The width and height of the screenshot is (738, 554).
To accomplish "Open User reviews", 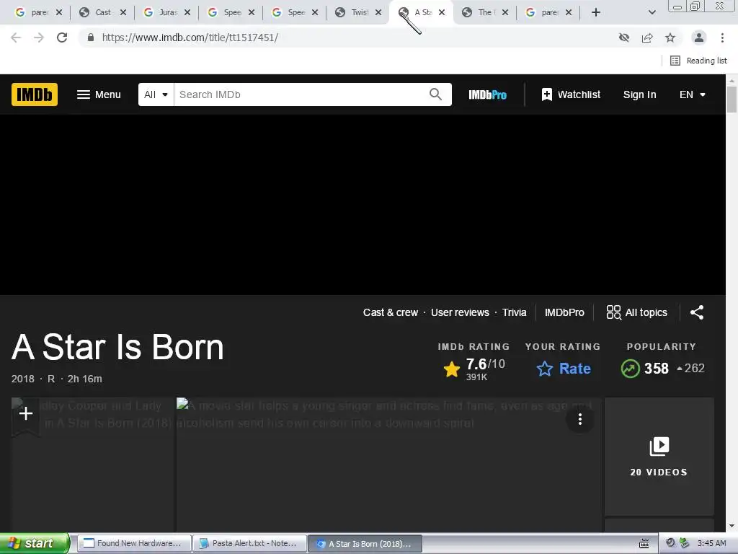I will [460, 312].
